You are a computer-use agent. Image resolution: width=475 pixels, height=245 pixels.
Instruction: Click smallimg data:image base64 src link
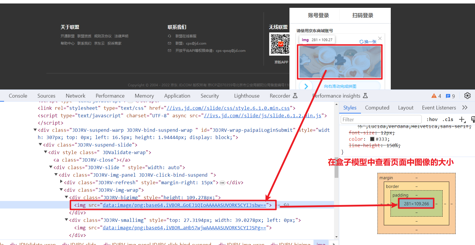184,228
